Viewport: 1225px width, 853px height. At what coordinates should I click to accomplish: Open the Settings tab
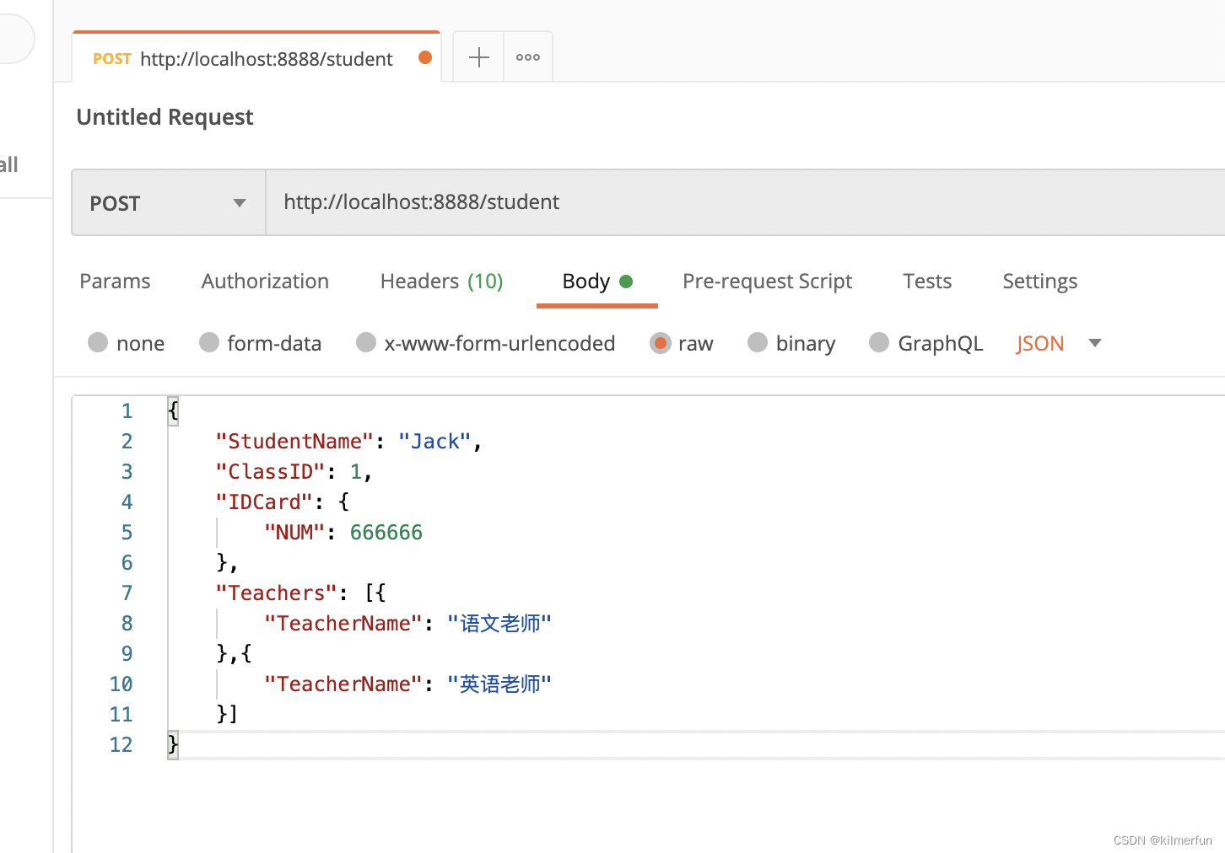coord(1039,281)
